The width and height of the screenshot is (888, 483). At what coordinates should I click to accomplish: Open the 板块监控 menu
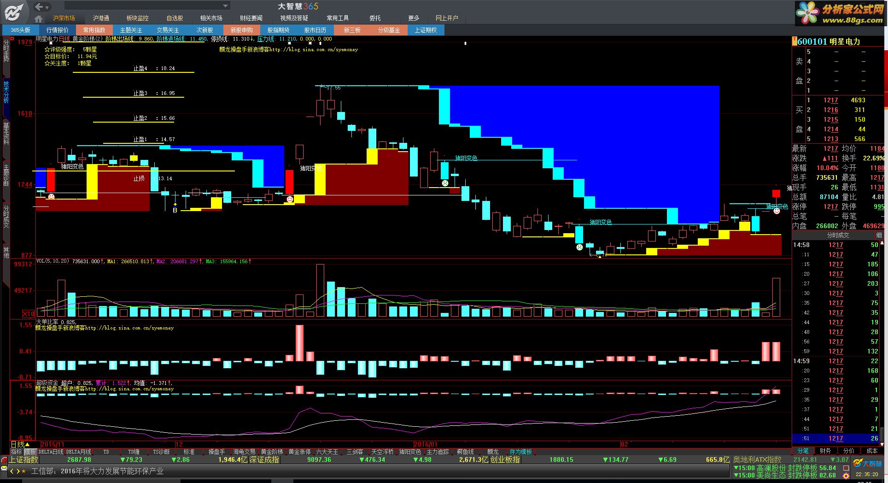pos(138,18)
